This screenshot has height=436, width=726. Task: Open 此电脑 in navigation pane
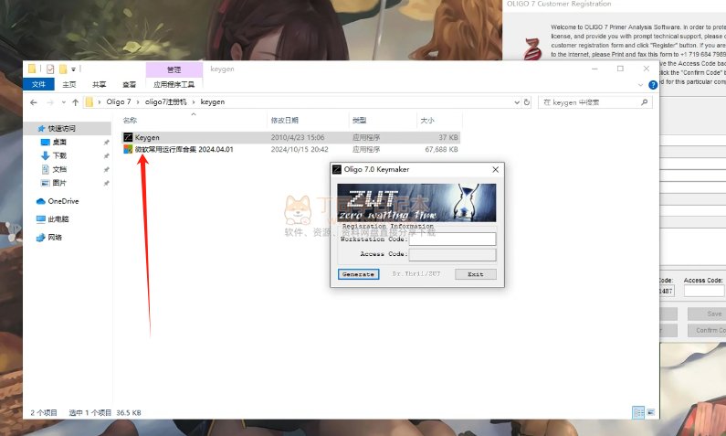(58, 219)
